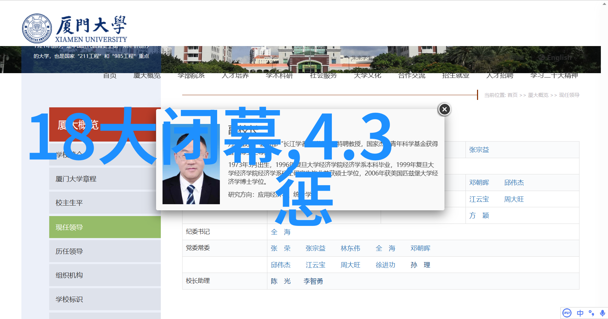Go to 厦大概览 in the breadcrumb
Viewport: 608px width, 319px height.
[538, 95]
